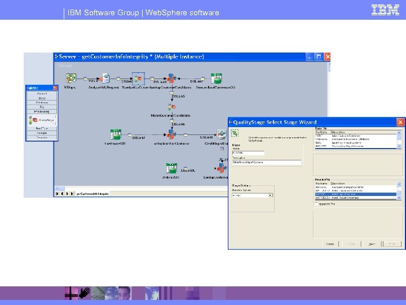
Task: Click the Select stage icon in the wizard
Action: [x=235, y=133]
